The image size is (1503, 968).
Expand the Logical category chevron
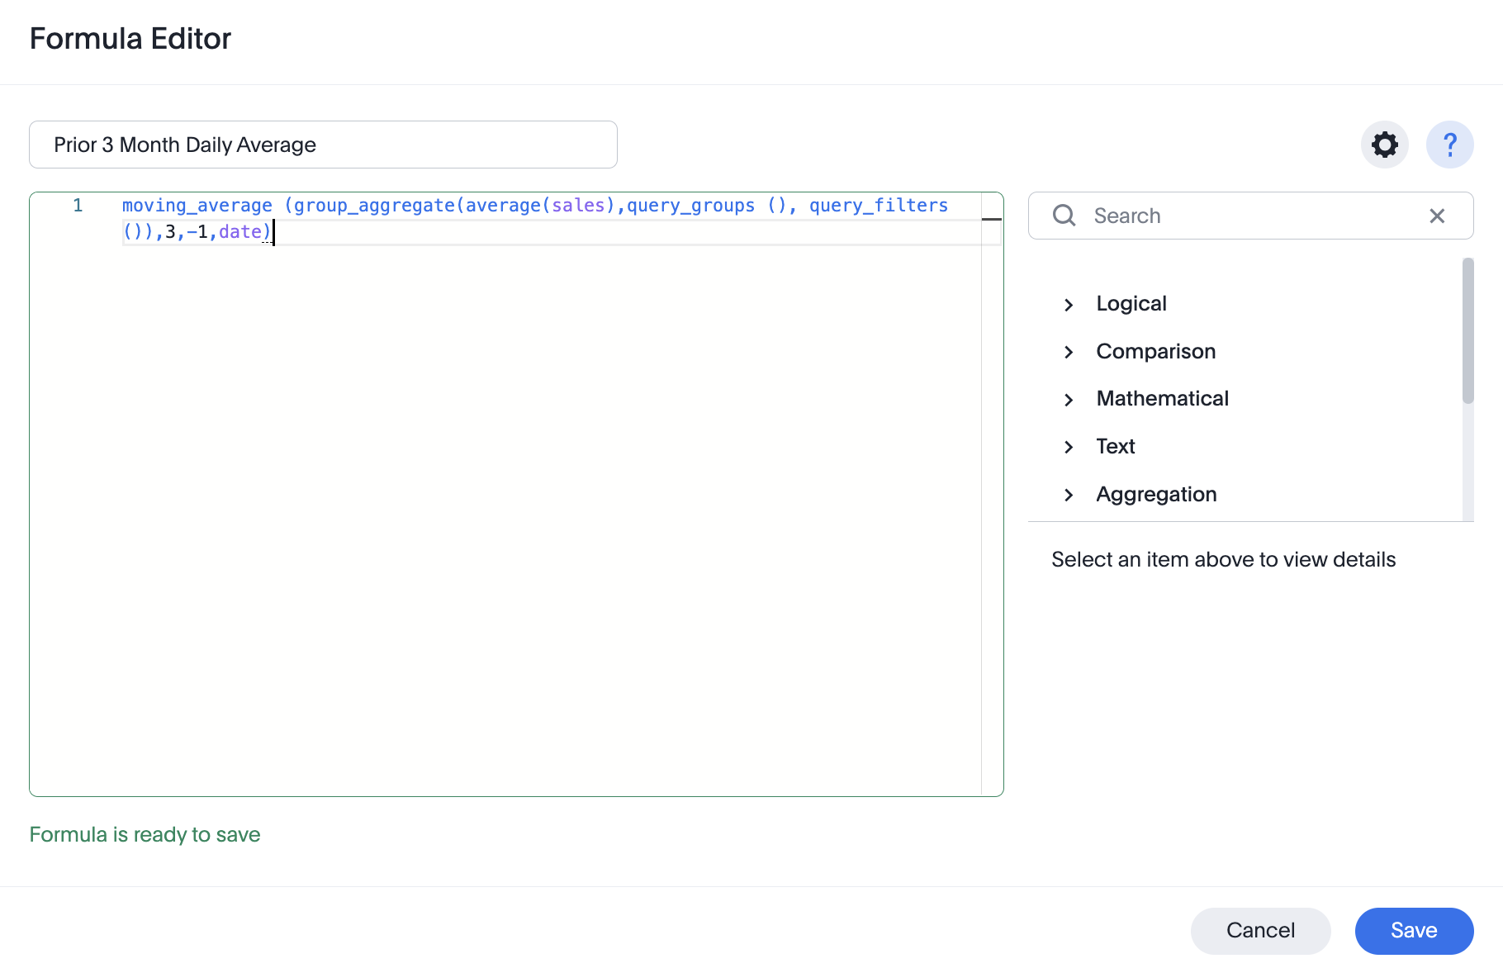tap(1069, 305)
